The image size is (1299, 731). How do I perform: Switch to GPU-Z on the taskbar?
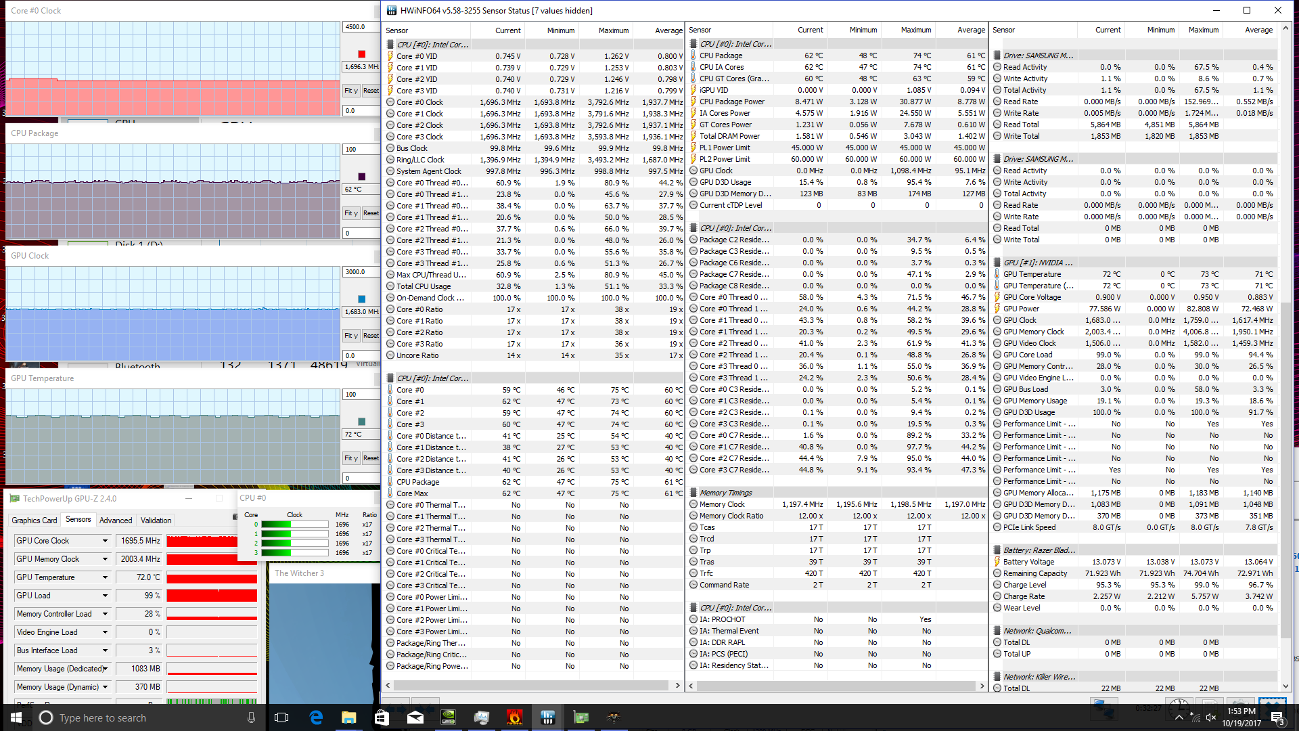[x=580, y=717]
